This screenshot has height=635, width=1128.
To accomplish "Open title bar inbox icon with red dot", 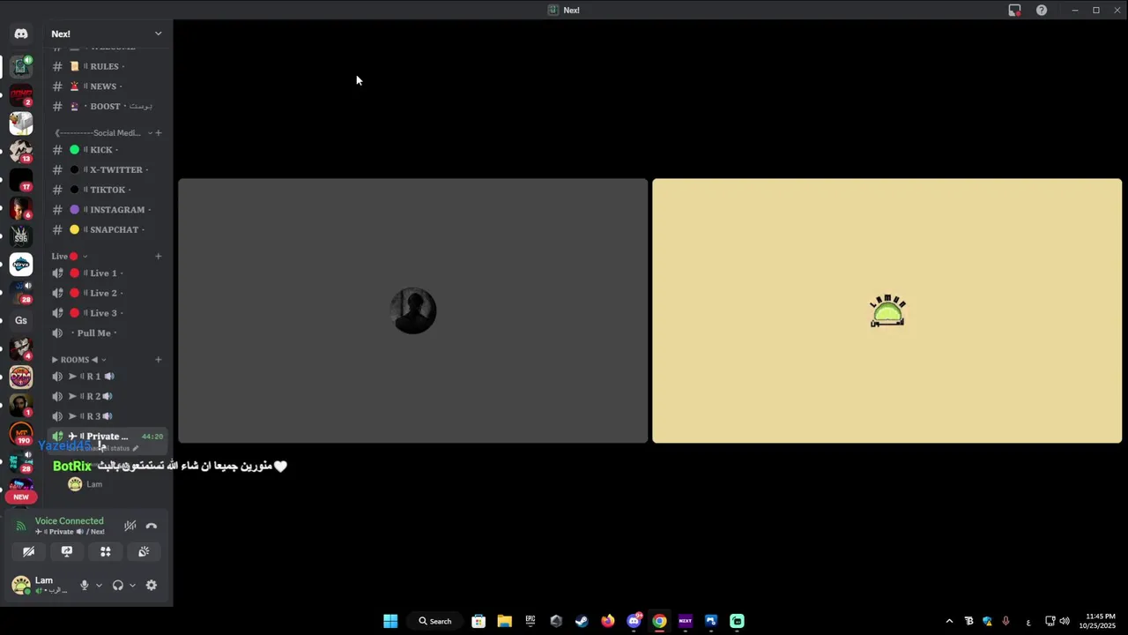I will pyautogui.click(x=1014, y=11).
